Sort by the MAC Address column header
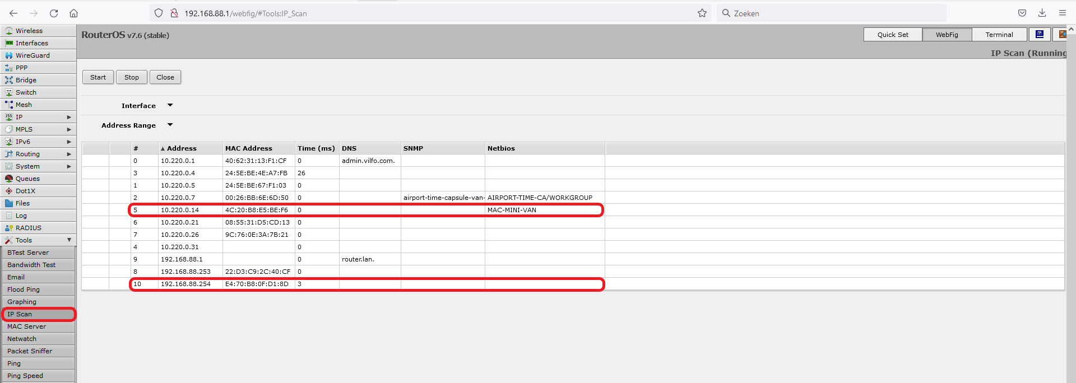Screen dimensions: 1076x383 259,148
